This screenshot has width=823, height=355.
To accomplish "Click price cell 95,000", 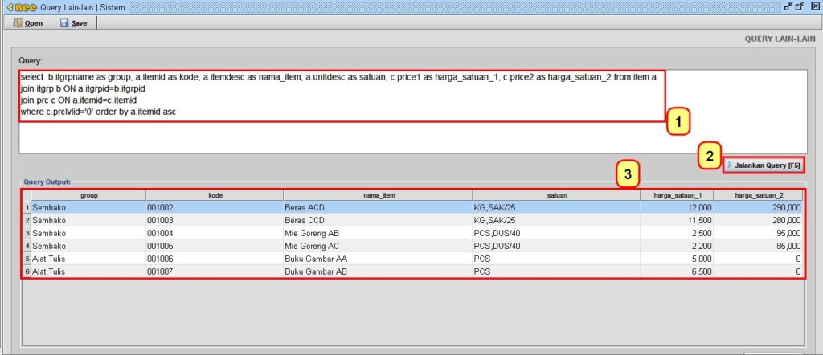I will [x=758, y=233].
